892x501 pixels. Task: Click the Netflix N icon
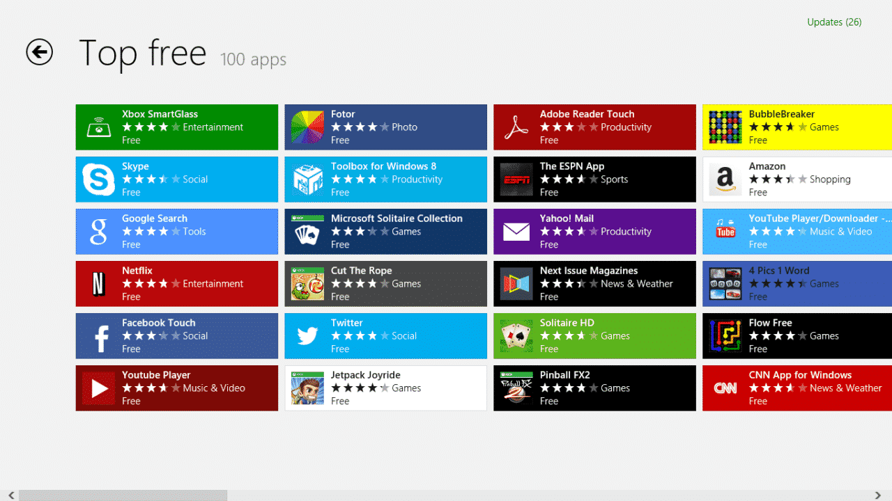pos(99,284)
